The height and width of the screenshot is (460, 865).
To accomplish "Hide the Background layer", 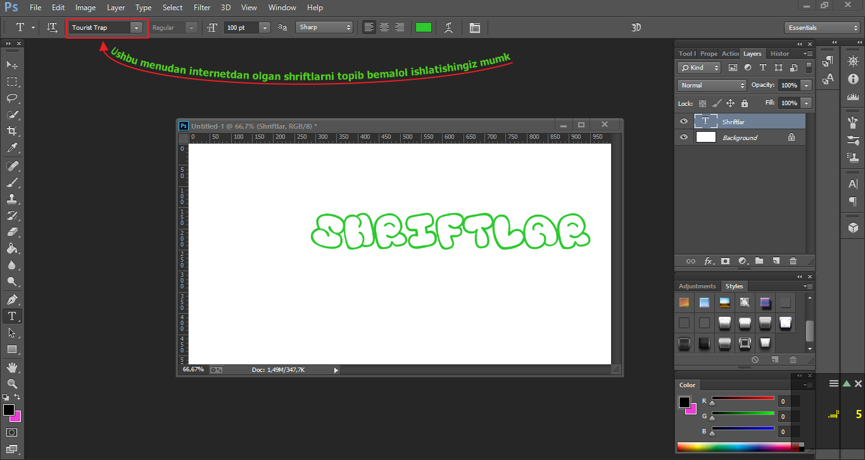I will (x=684, y=137).
